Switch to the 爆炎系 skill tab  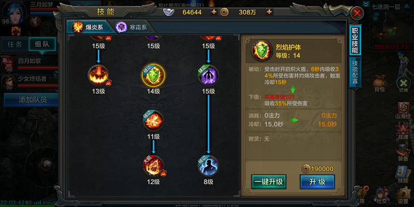(x=88, y=27)
